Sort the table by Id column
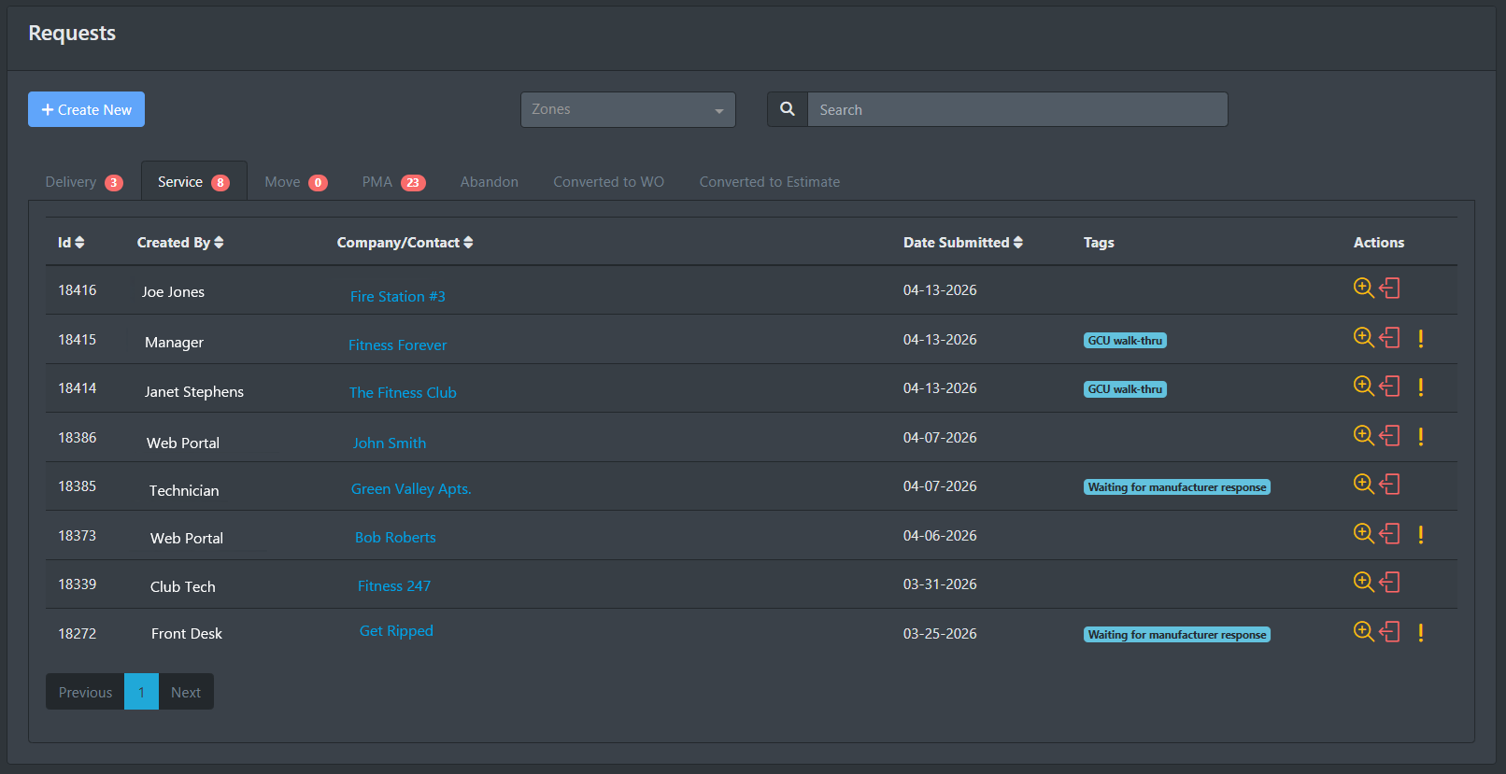The width and height of the screenshot is (1506, 774). point(71,243)
